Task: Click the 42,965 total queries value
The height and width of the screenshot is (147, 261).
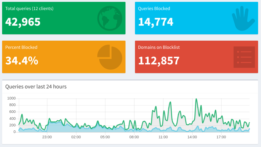Action: (23, 22)
